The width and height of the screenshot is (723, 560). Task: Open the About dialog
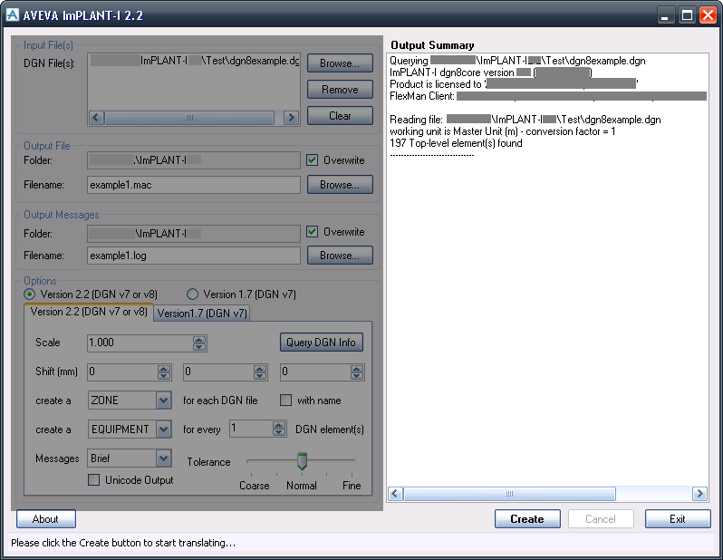coord(45,519)
